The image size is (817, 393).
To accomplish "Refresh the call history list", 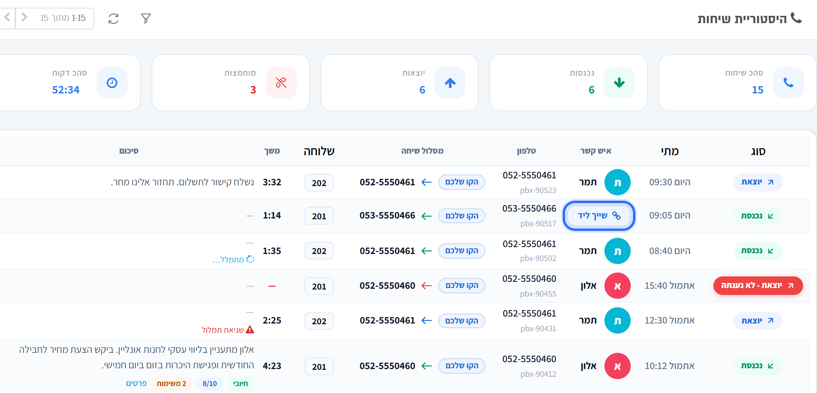I will 113,19.
